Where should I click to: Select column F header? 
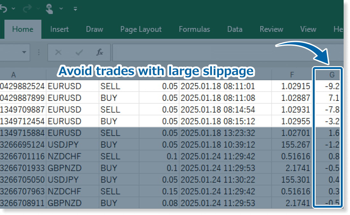point(292,75)
